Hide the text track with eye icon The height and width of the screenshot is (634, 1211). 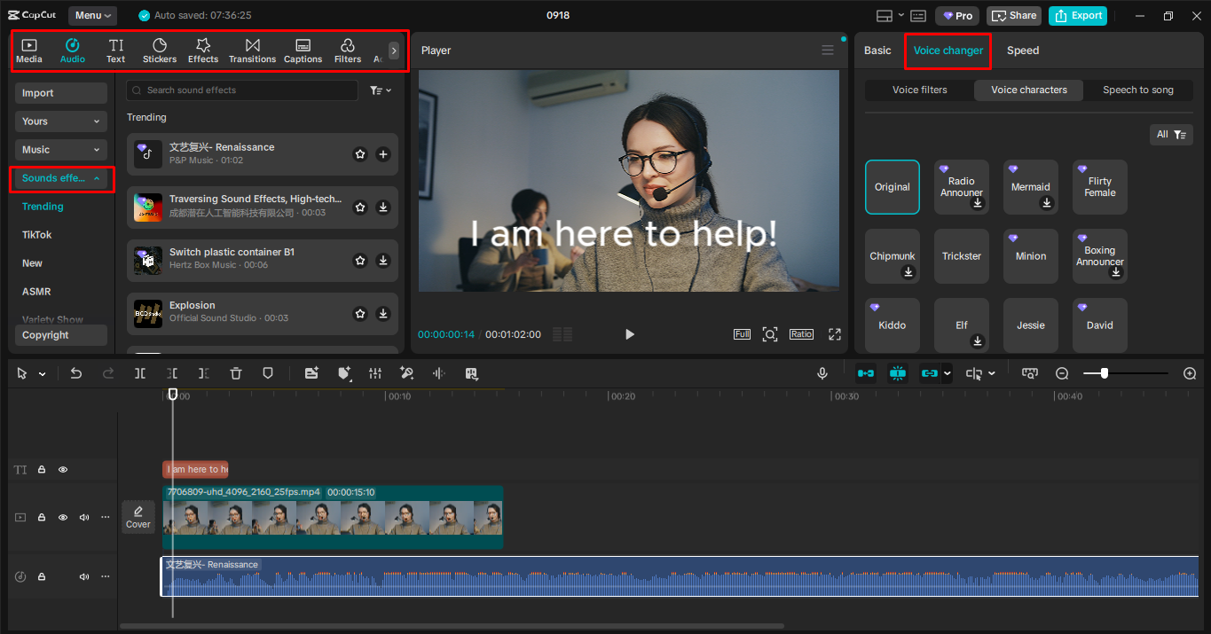point(63,470)
